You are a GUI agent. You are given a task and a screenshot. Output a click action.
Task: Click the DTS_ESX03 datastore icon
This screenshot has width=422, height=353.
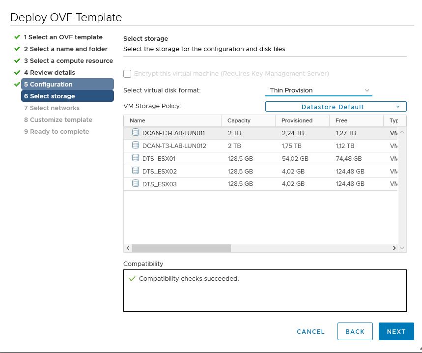(136, 183)
